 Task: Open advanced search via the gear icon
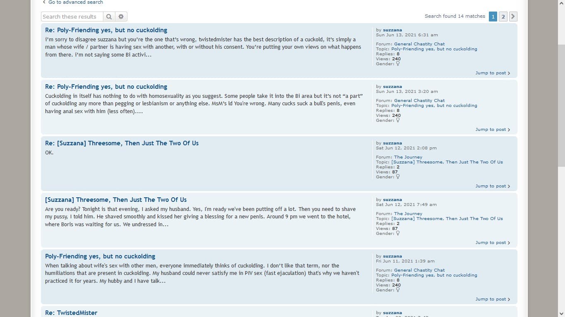(x=121, y=17)
